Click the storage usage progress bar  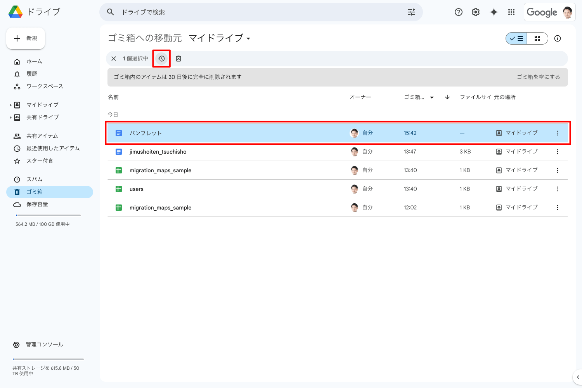pyautogui.click(x=48, y=215)
